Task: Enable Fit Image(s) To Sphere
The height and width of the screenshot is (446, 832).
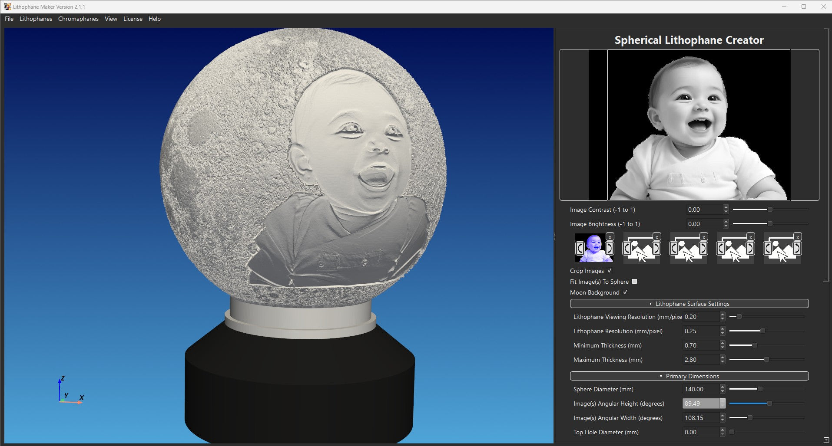Action: click(634, 282)
